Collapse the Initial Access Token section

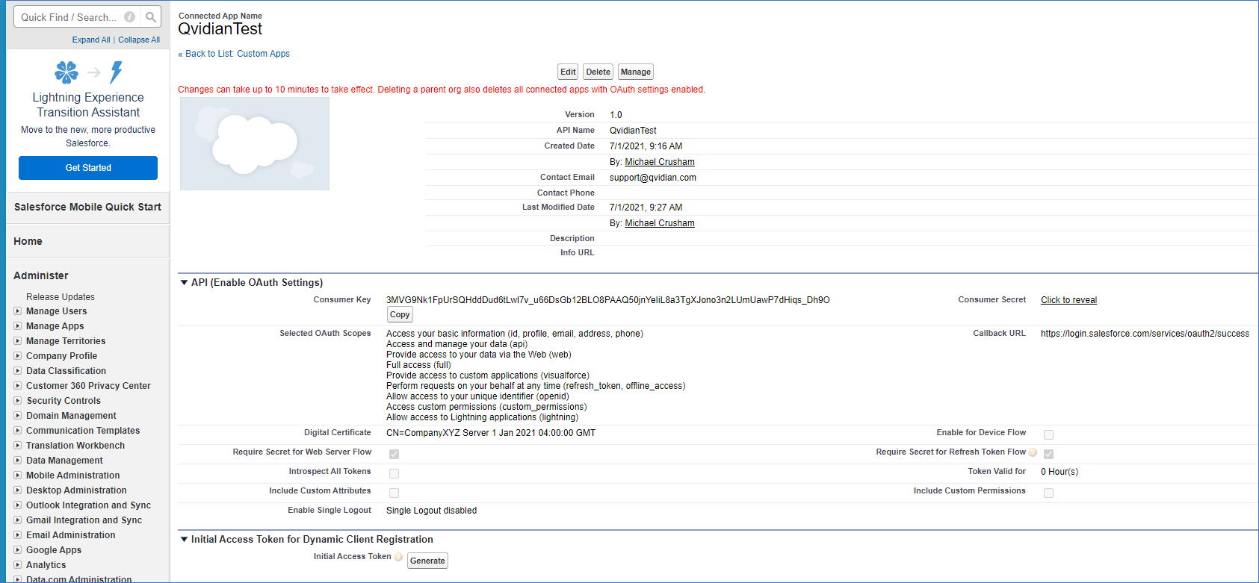(x=184, y=540)
